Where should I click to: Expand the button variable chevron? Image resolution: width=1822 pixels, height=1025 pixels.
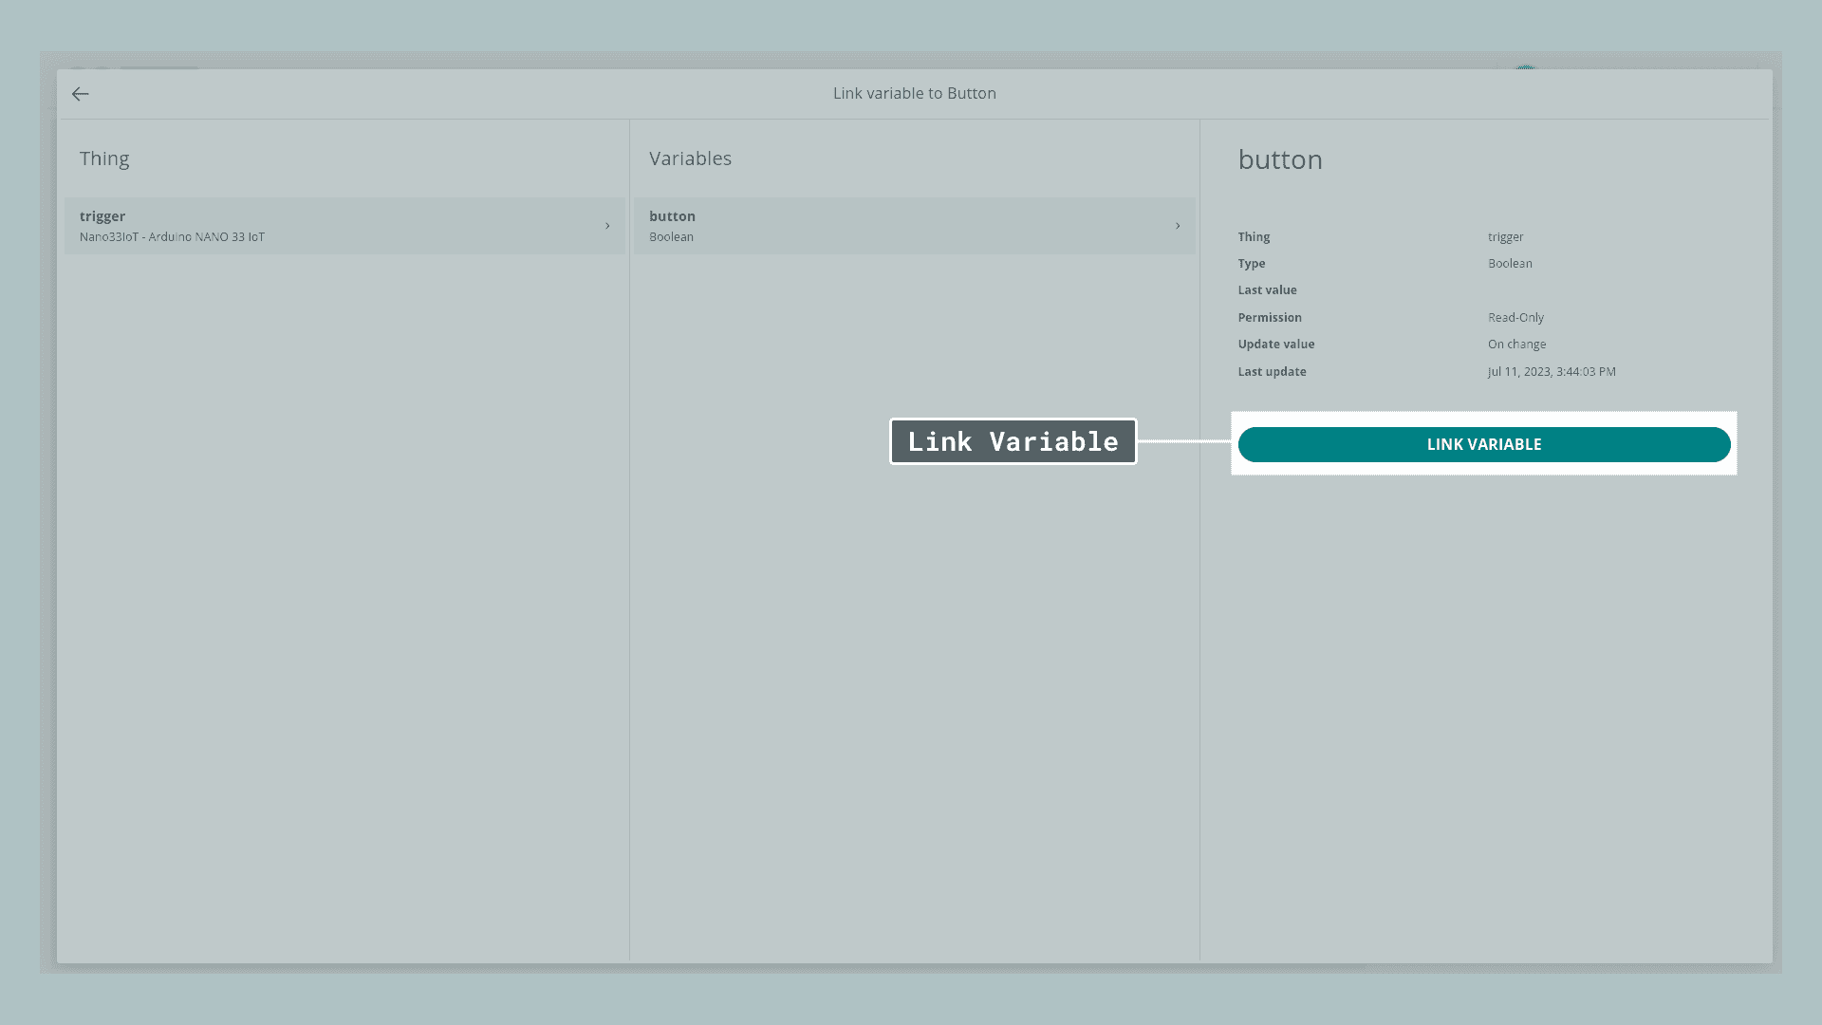point(1178,226)
